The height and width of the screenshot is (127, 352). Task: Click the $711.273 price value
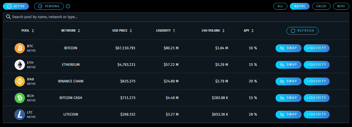tap(128, 98)
